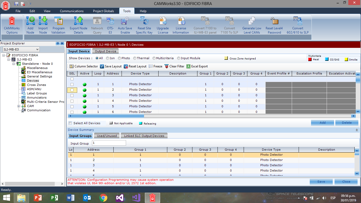Click the Upgrade License icon
Screen dimensions: 361x203
point(163,21)
